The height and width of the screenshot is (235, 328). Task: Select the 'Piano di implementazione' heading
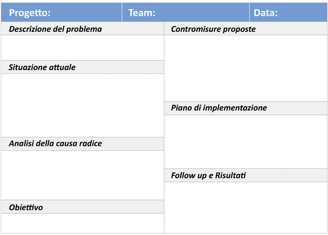click(x=219, y=108)
